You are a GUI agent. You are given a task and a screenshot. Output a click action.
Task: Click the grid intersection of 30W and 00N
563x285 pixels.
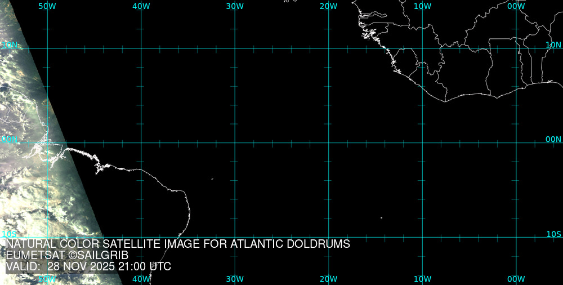pos(235,142)
